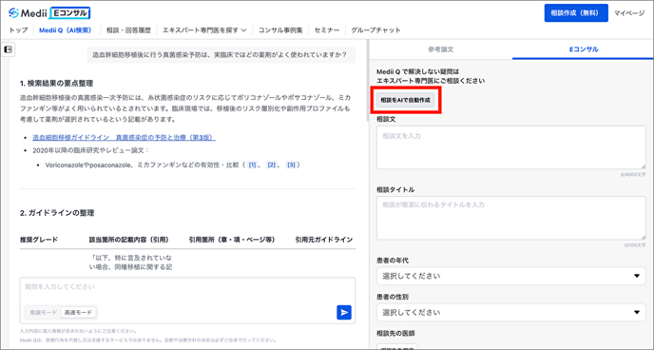Click 相談作成（無料） button
This screenshot has height=350, width=654.
click(x=576, y=13)
